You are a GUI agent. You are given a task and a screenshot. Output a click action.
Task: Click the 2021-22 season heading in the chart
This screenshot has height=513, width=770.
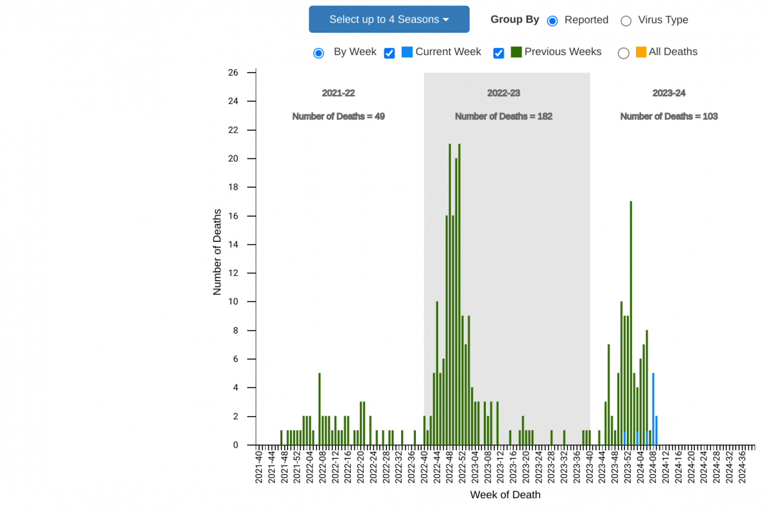(338, 93)
